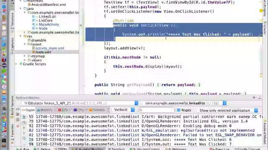Click the up arrow in logcat gutter
This screenshot has height=150, width=268.
click(x=24, y=128)
